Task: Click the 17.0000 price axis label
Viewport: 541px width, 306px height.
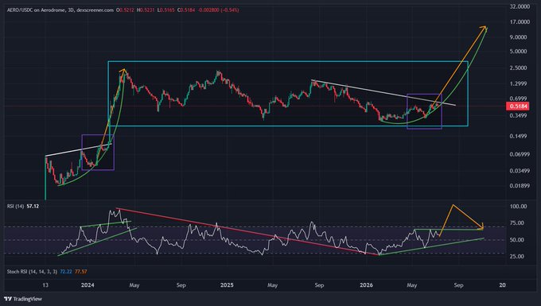Action: coord(520,21)
